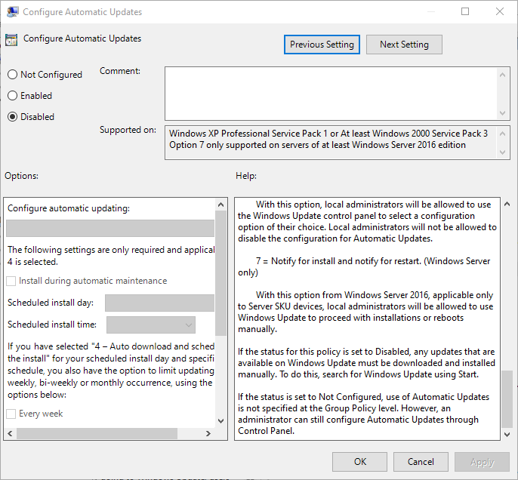The width and height of the screenshot is (518, 480).
Task: Click Options vertical scrollbar thumb
Action: [x=221, y=273]
